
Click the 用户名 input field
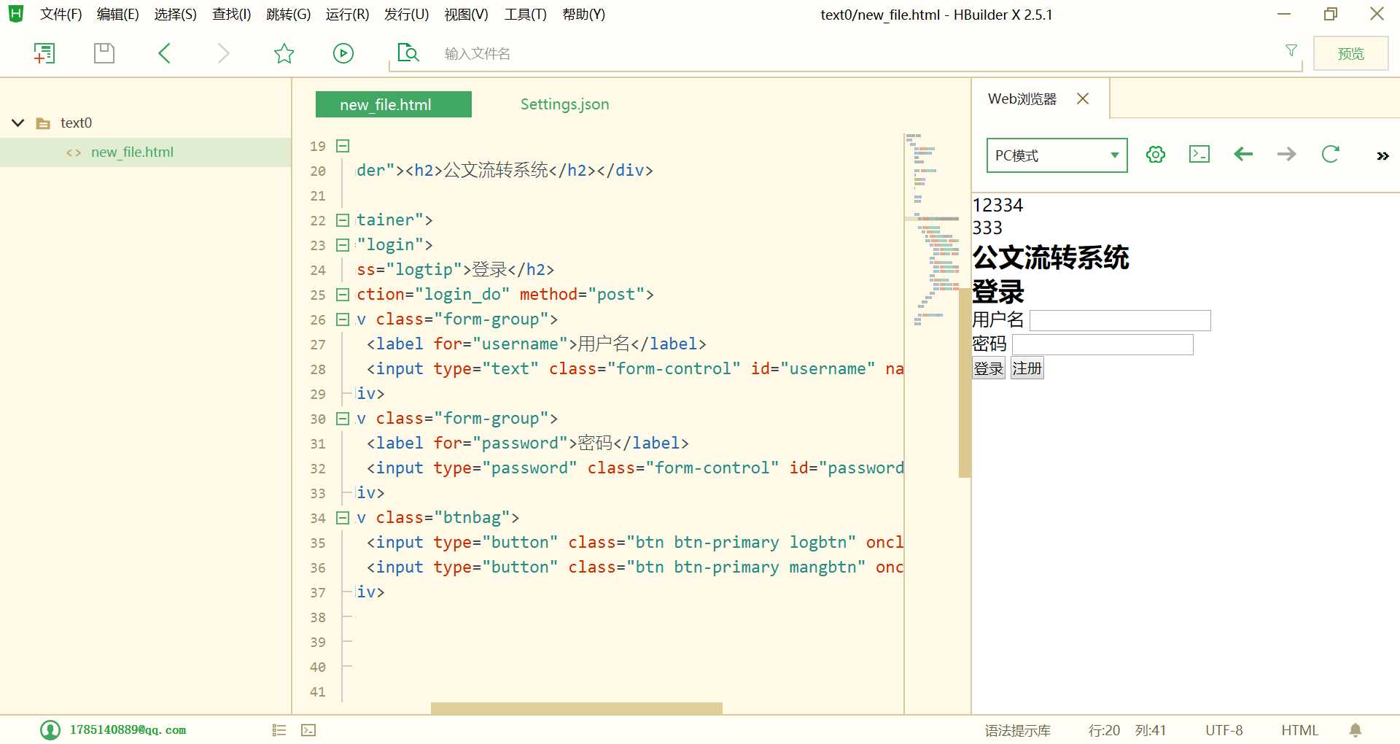coord(1120,320)
